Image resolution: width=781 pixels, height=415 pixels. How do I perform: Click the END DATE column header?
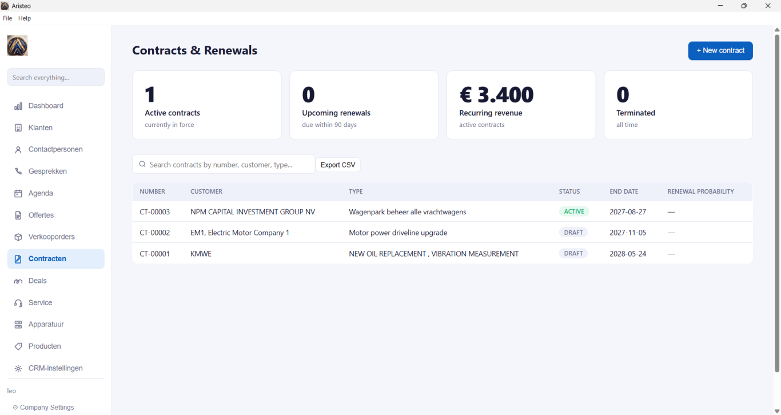pos(624,191)
